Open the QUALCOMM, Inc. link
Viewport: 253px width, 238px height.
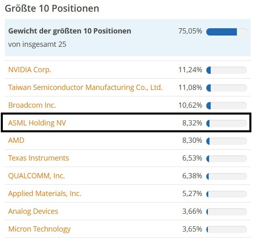point(37,176)
